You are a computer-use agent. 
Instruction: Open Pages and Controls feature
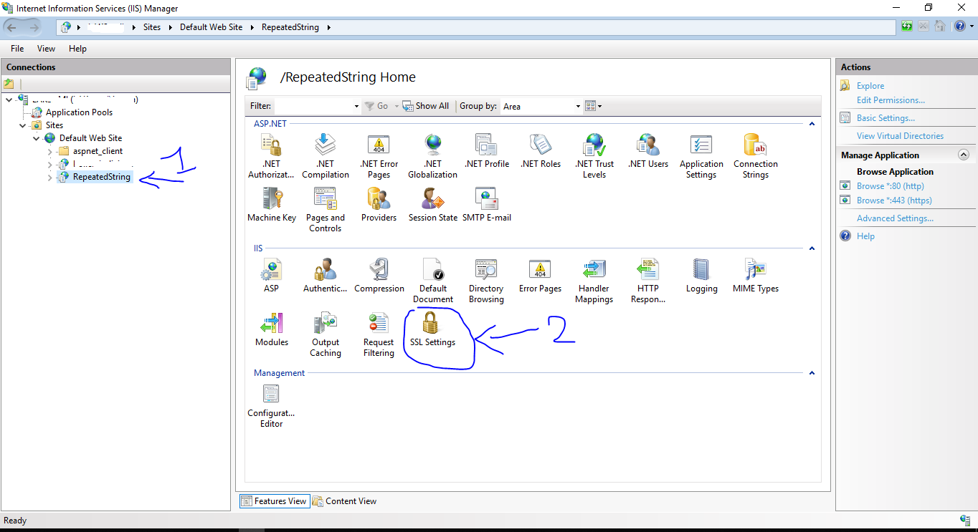(x=326, y=210)
